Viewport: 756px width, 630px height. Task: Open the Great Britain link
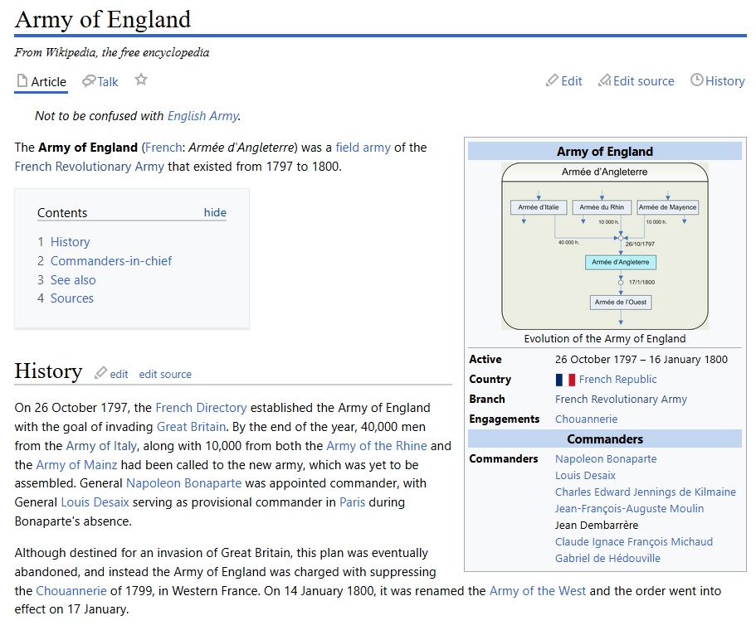click(191, 427)
